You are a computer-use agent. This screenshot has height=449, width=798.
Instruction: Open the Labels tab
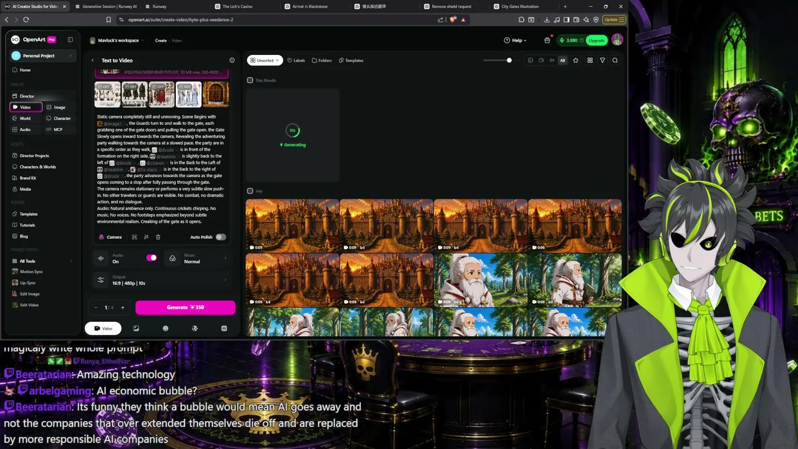(x=296, y=60)
